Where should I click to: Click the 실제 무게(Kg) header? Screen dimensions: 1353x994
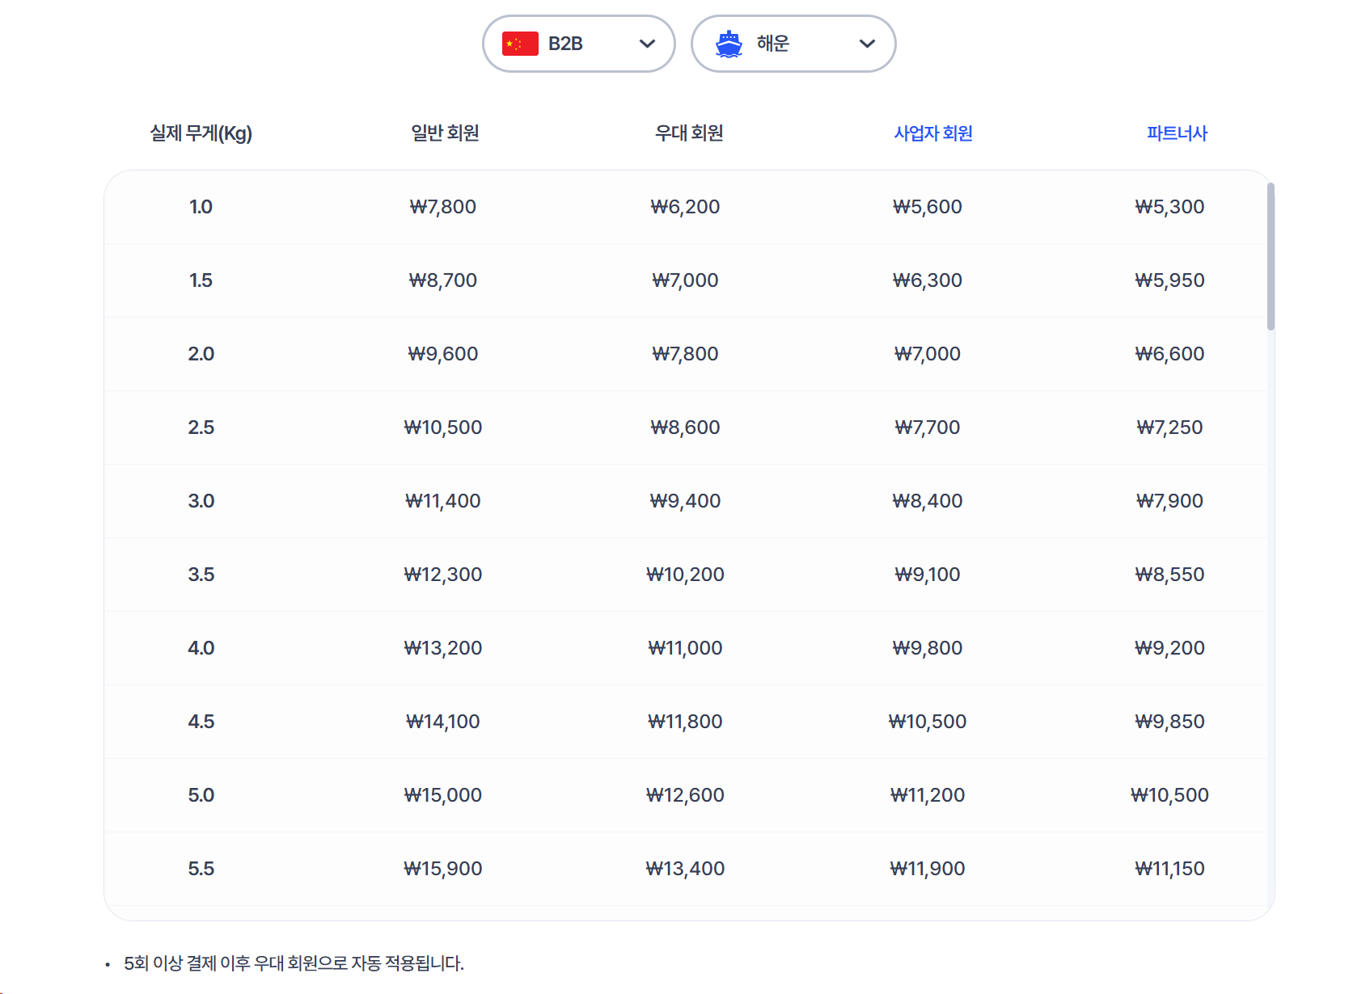coord(201,133)
